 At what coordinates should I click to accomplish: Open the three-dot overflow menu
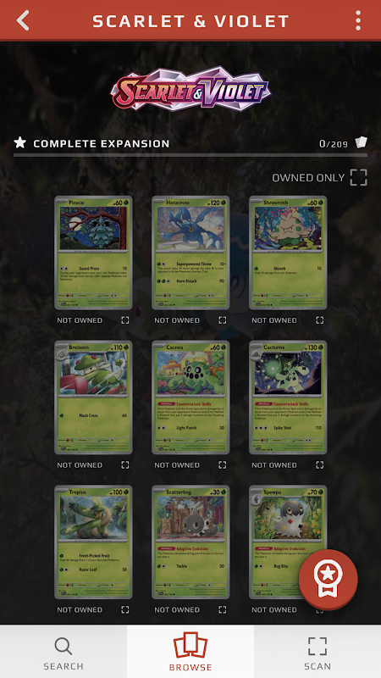point(357,20)
